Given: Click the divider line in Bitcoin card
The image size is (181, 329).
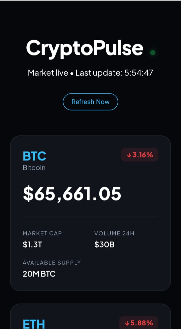Looking at the screenshot, I should (x=90, y=217).
